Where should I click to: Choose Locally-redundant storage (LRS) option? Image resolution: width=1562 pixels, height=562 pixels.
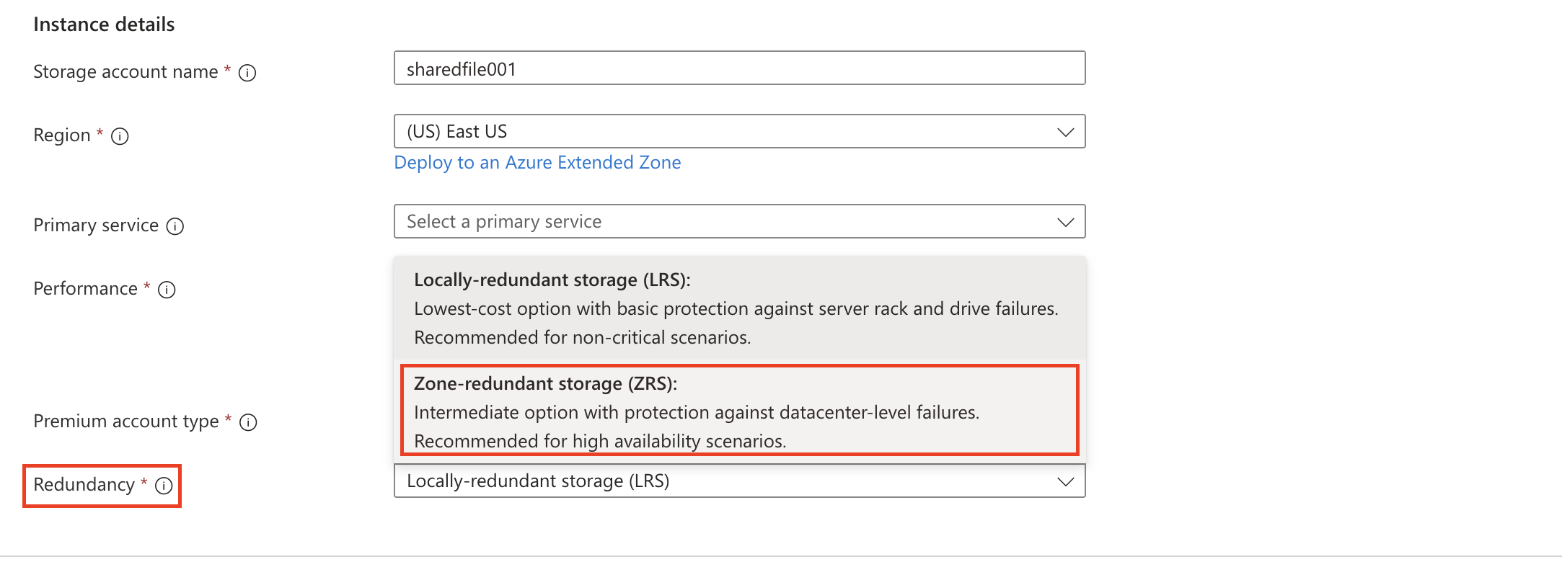click(x=740, y=308)
